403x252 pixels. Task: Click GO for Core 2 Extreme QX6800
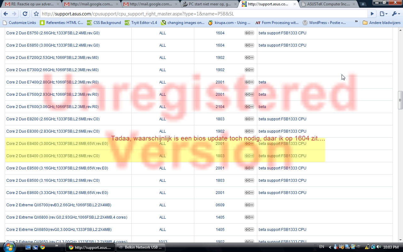pos(249,217)
